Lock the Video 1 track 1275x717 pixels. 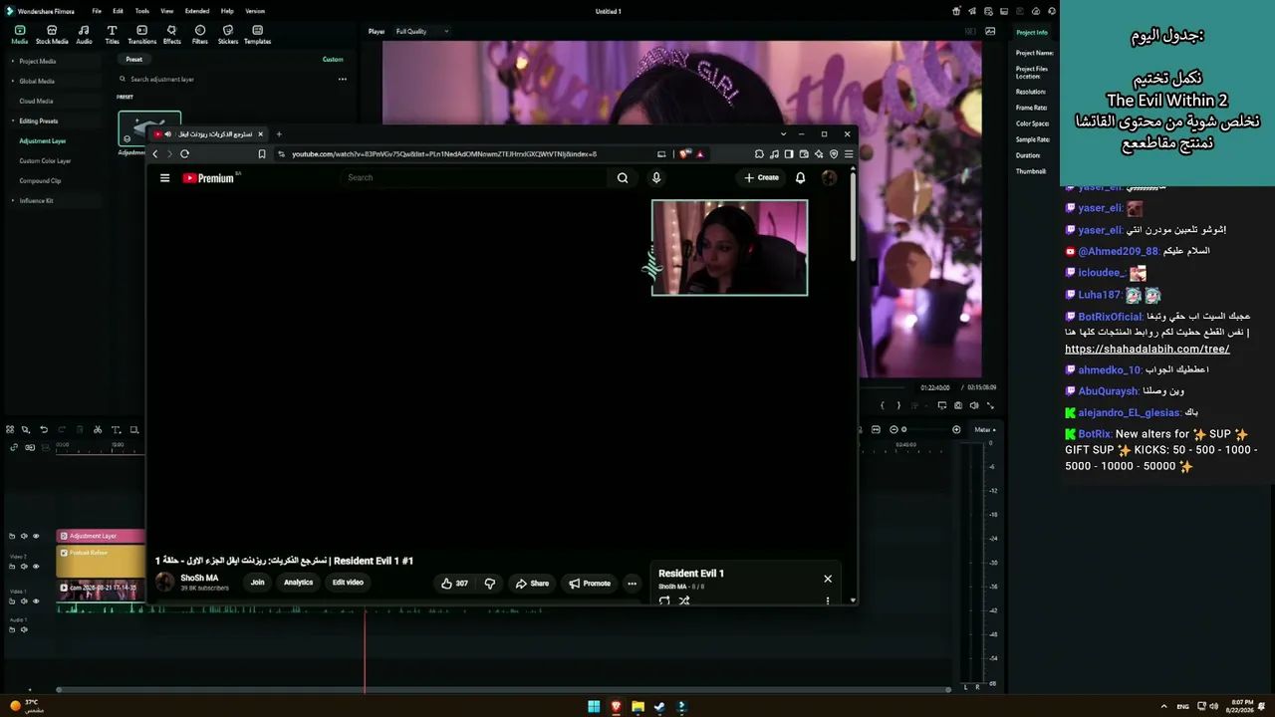(12, 601)
